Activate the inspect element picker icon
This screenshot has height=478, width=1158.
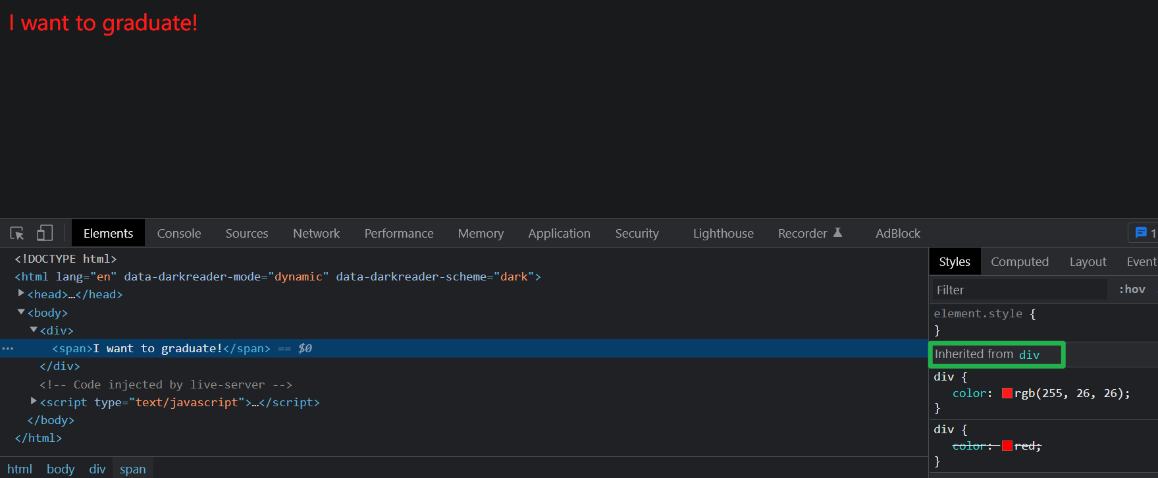click(17, 233)
